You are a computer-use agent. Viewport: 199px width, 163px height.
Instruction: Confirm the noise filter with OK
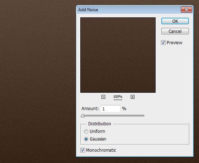point(175,21)
